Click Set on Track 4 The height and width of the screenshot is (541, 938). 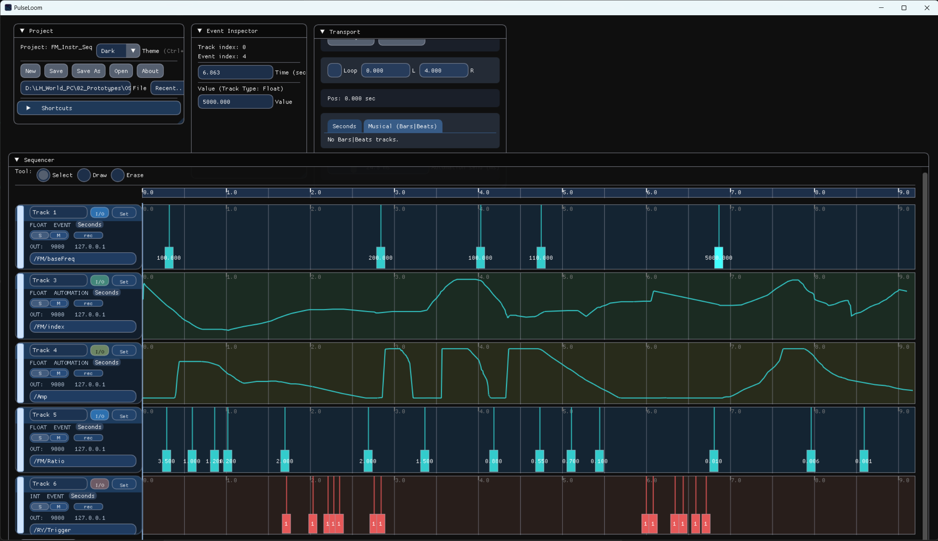pyautogui.click(x=124, y=351)
